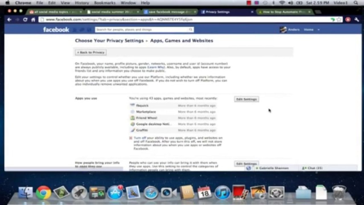Bookmark this page with the star icon
Viewport: 364px width, 205px height.
pyautogui.click(x=339, y=20)
